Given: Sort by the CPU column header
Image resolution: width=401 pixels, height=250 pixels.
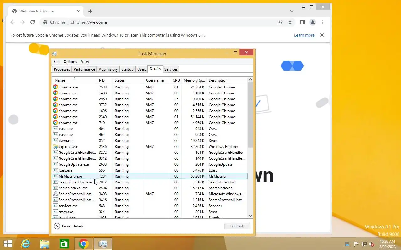Looking at the screenshot, I should point(175,80).
